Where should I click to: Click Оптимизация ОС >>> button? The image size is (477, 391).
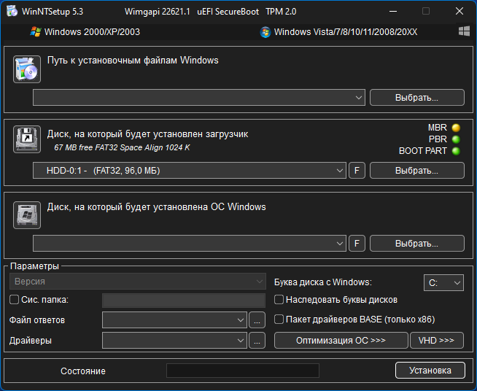point(341,340)
